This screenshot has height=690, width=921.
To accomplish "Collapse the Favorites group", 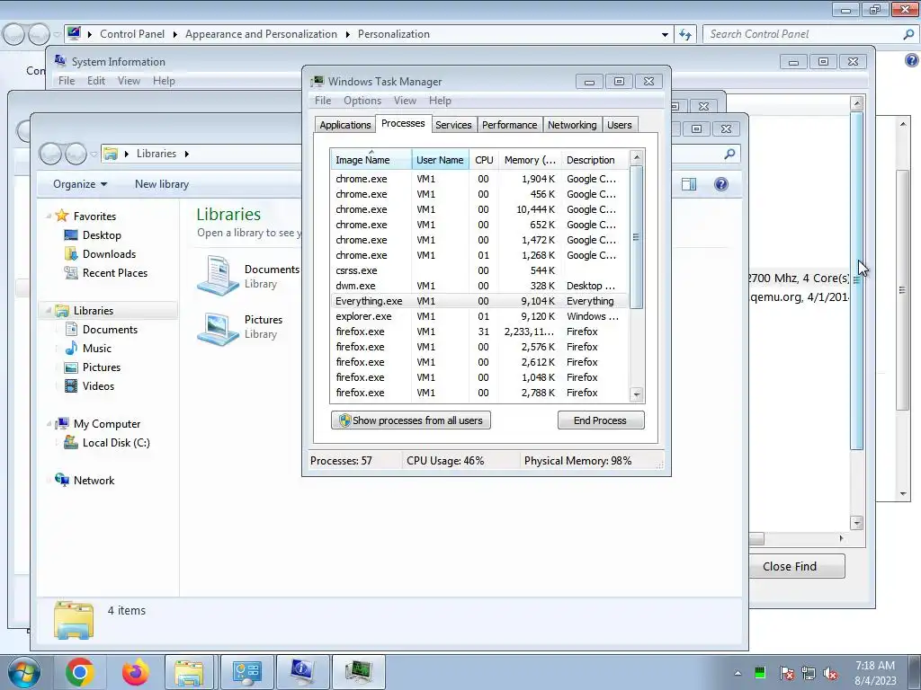I will coord(49,216).
